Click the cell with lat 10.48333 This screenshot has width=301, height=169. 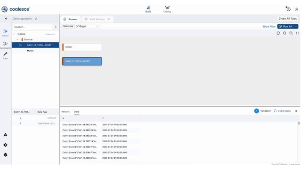80,158
